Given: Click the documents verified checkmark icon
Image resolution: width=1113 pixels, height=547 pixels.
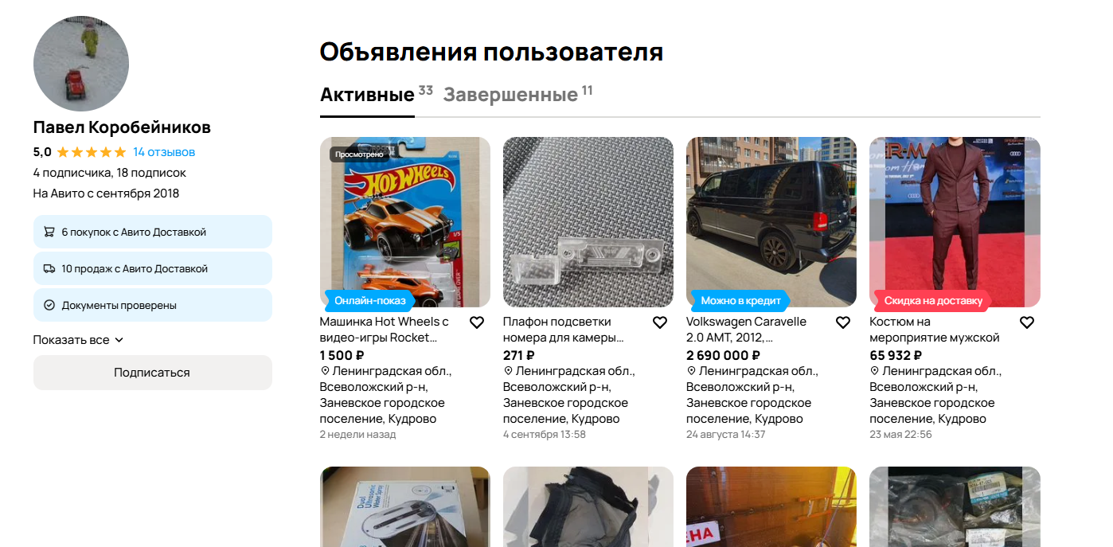Looking at the screenshot, I should [x=49, y=305].
